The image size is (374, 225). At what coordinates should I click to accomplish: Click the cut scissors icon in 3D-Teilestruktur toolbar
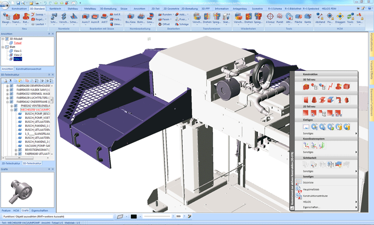pyautogui.click(x=10, y=81)
